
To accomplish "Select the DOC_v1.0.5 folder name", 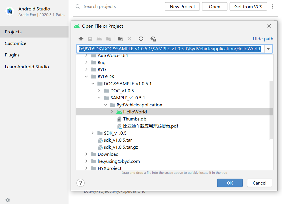I will (122, 91).
